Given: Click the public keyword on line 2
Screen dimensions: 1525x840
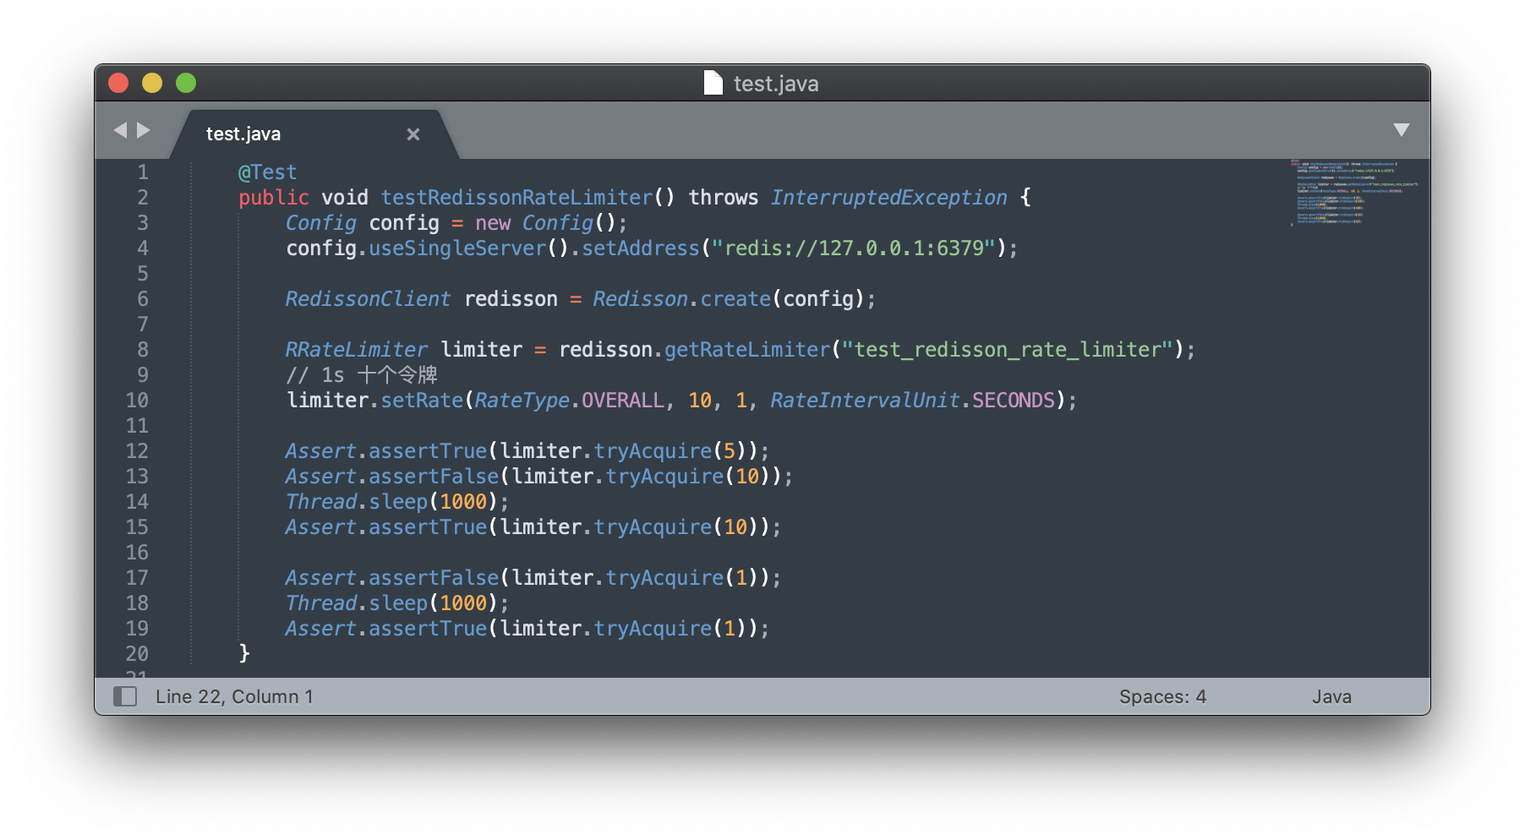Looking at the screenshot, I should (x=274, y=198).
